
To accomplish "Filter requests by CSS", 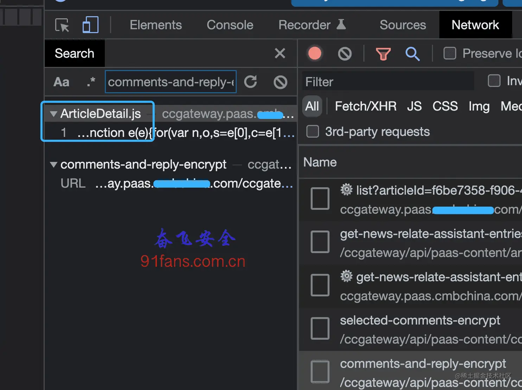I will 445,106.
